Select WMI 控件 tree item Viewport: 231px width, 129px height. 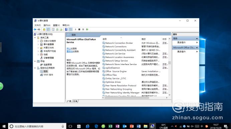(x=48, y=75)
